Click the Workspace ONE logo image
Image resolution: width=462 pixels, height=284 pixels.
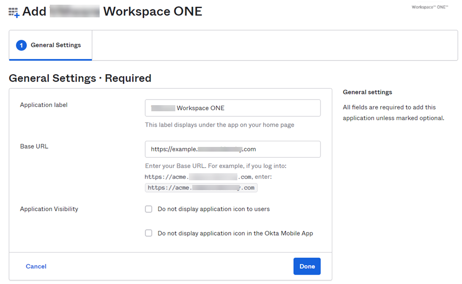coord(430,7)
